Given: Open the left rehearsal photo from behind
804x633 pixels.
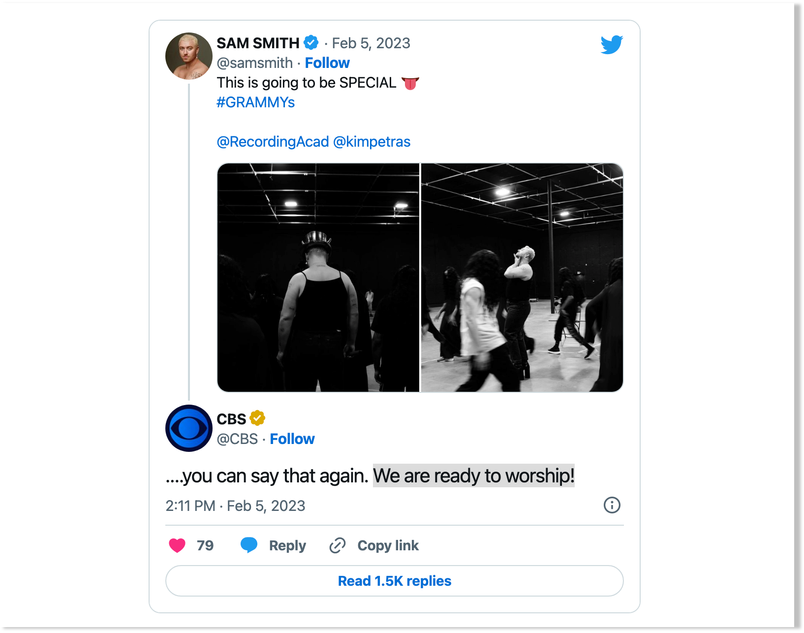Looking at the screenshot, I should (x=318, y=278).
